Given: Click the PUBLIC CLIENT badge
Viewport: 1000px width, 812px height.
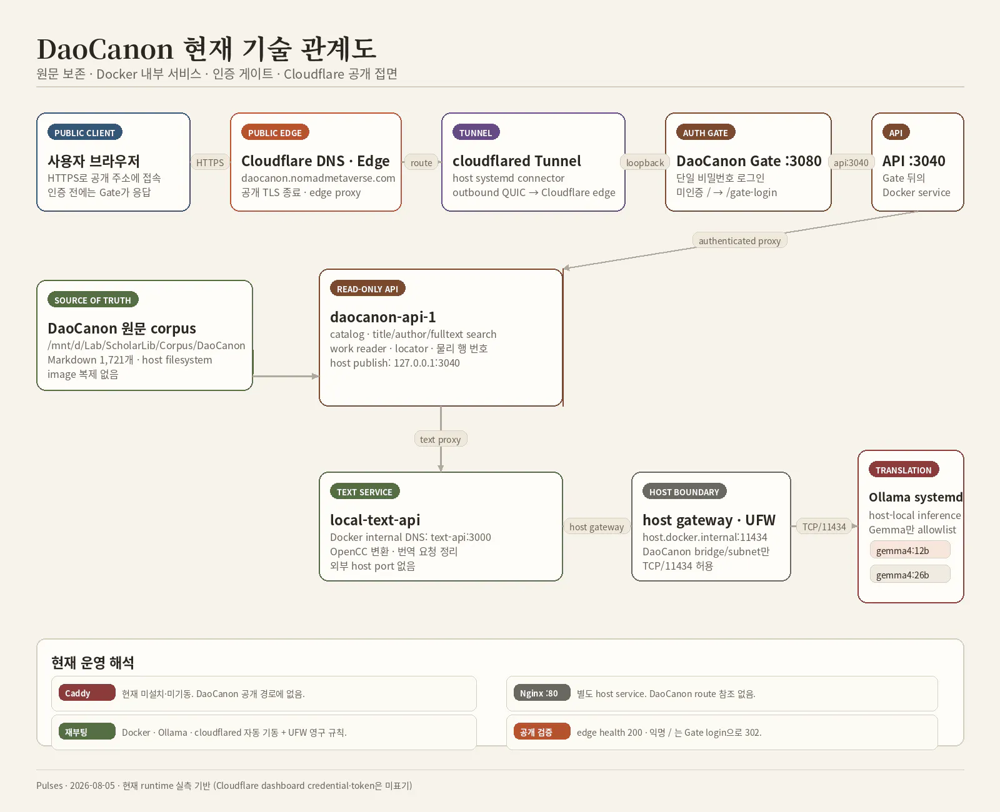Looking at the screenshot, I should click(x=84, y=132).
